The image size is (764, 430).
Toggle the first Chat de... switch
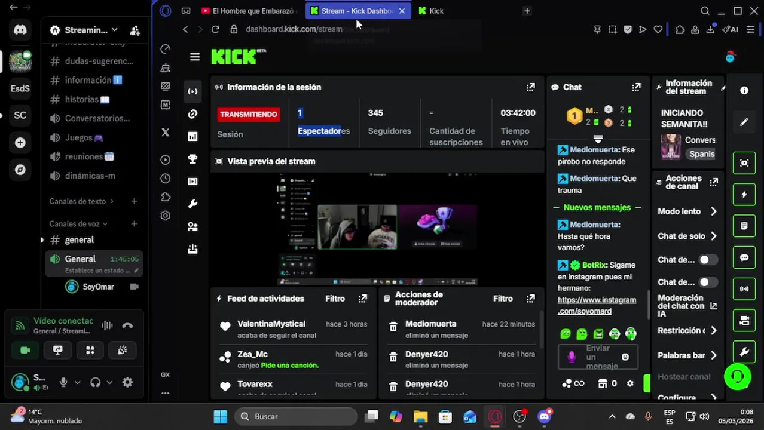pos(708,260)
